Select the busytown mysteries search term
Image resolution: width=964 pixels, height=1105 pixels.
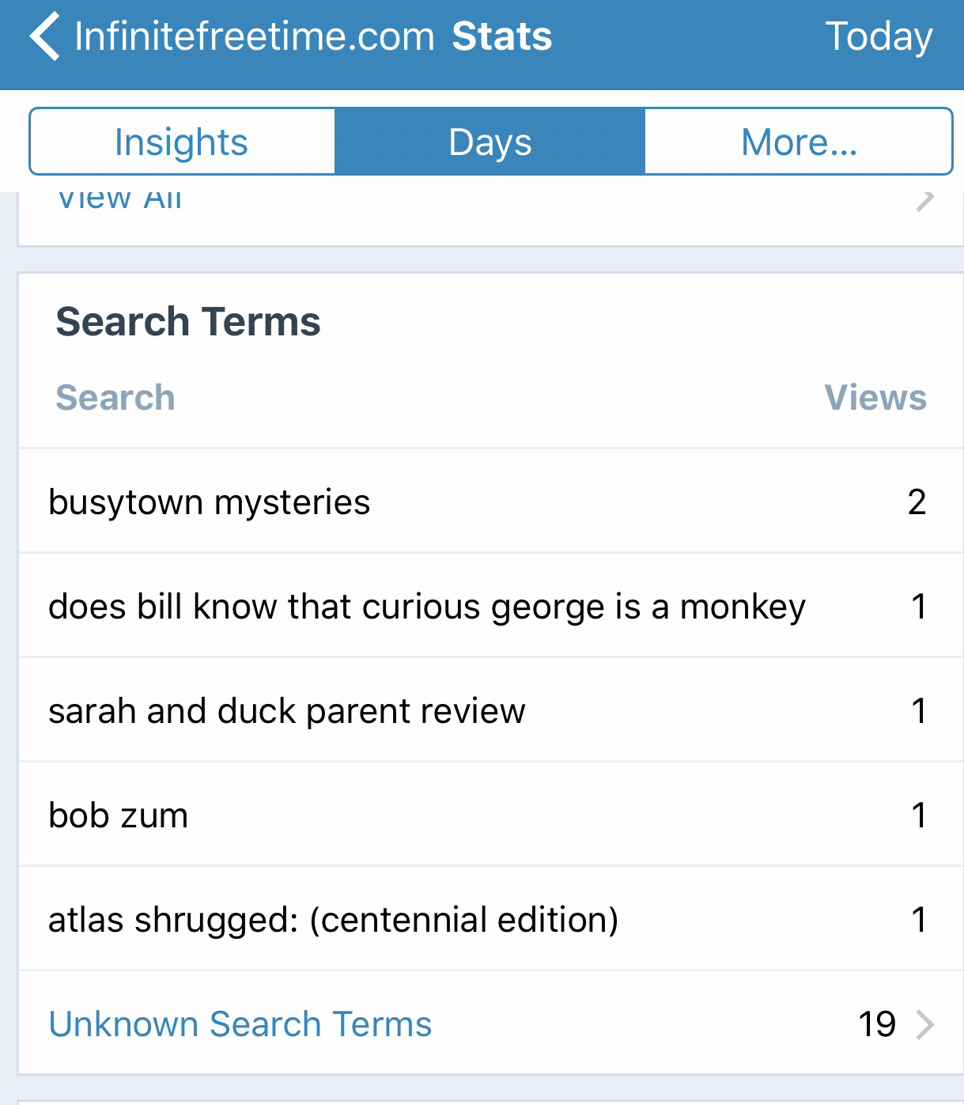pos(210,502)
